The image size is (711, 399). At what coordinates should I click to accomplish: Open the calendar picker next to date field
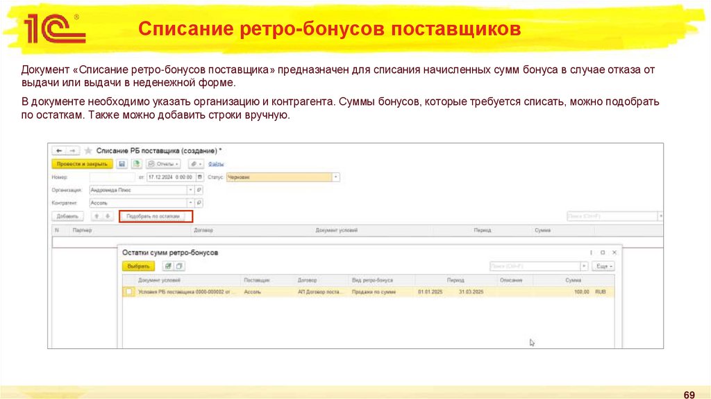tap(199, 177)
